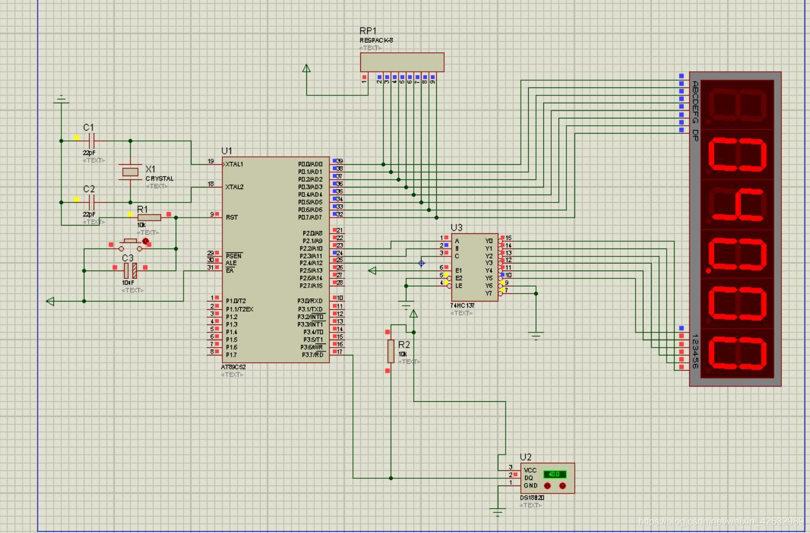Select capacitor C1 symbol
Screen dimensions: 810x533
(91, 141)
